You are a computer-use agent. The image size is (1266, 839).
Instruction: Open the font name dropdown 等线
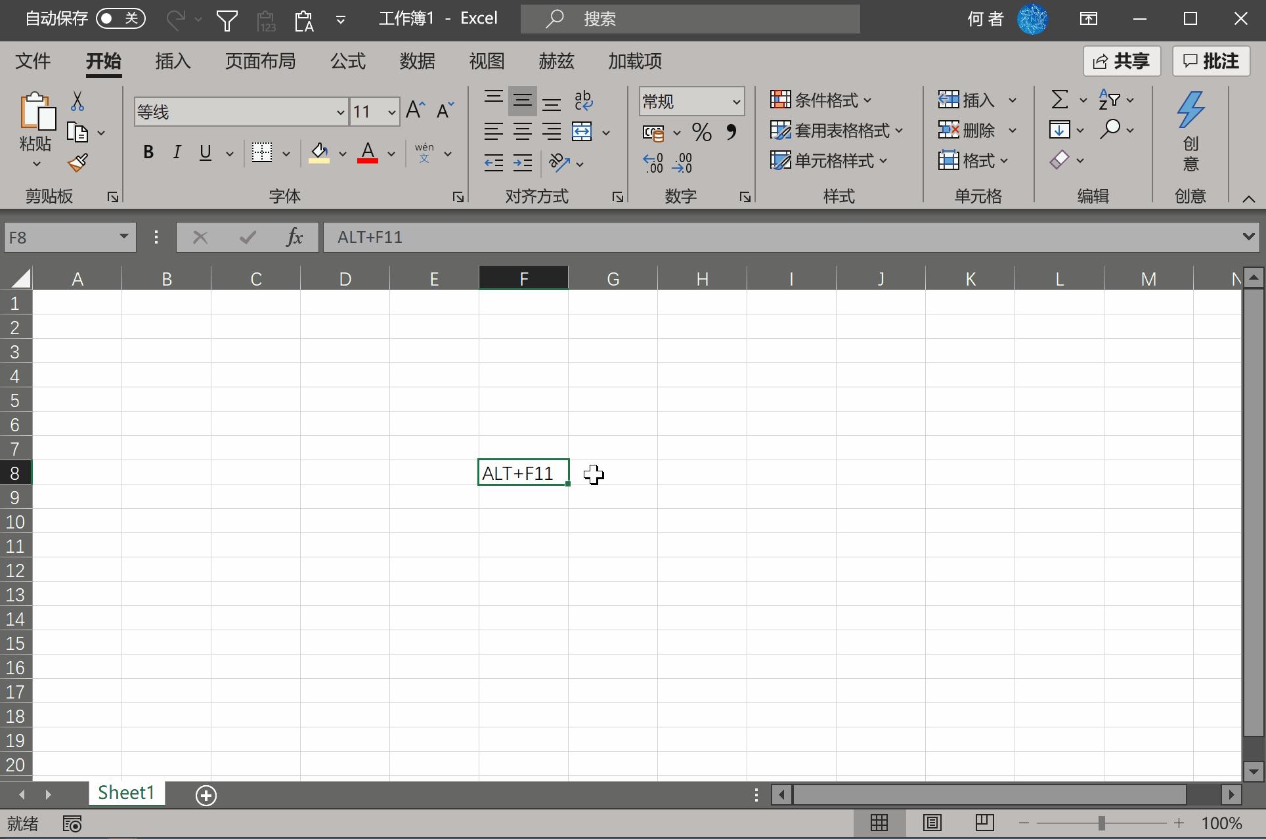pyautogui.click(x=340, y=112)
